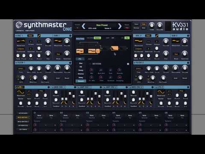Open first source dropdown in mod slot 06

click(170, 115)
